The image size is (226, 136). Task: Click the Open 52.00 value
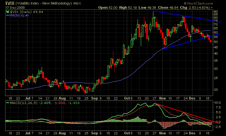108,8
